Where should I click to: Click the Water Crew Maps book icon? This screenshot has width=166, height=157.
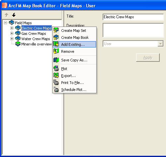pos(18,39)
